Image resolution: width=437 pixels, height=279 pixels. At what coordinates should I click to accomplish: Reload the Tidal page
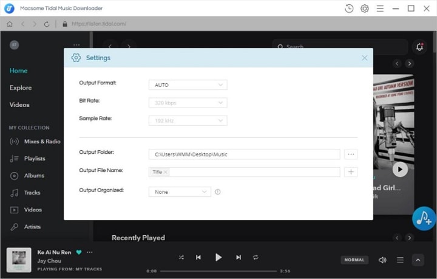(47, 24)
